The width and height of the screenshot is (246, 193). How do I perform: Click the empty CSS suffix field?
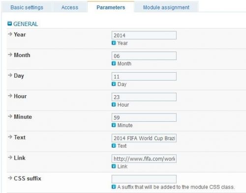[x=144, y=179]
